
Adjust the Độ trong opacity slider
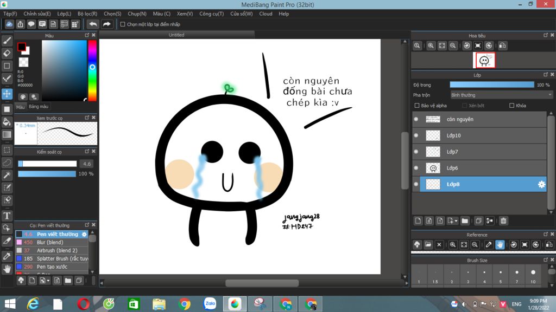[x=492, y=85]
